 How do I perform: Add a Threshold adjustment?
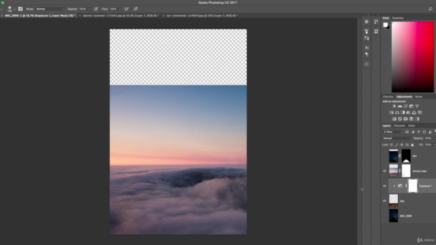coord(406,119)
